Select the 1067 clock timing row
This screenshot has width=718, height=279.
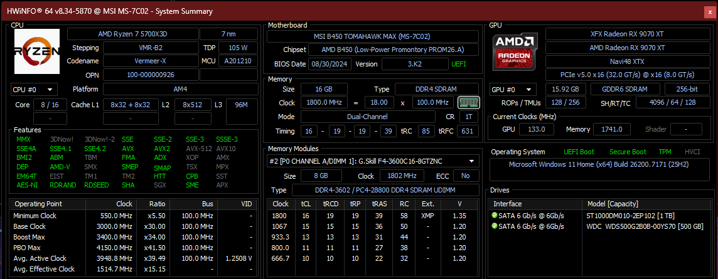tap(373, 226)
